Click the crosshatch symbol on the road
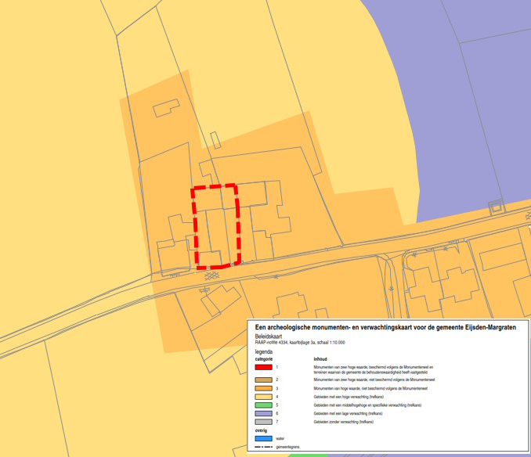Viewport: 531px width, 457px height. click(211, 275)
